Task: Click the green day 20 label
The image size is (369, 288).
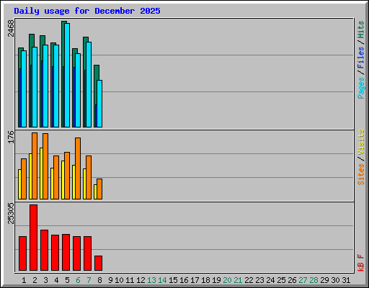Action: coord(227,280)
